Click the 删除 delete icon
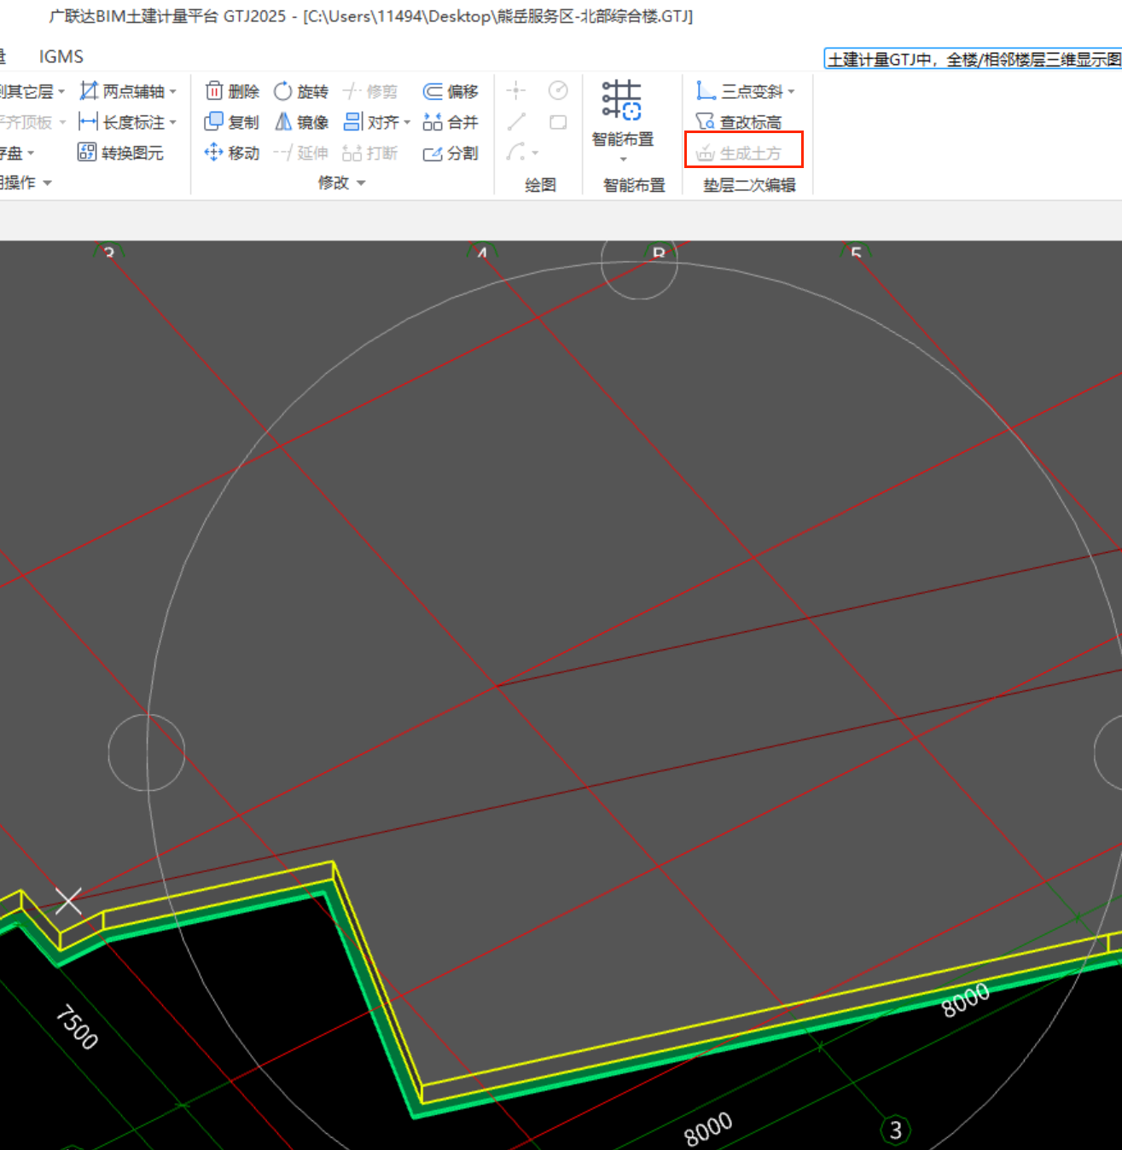The width and height of the screenshot is (1122, 1150). 214,90
